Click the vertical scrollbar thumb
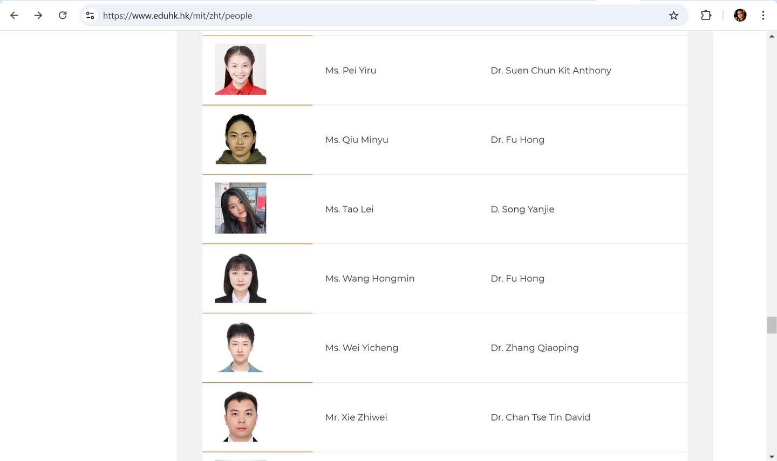Viewport: 777px width, 461px height. [772, 326]
